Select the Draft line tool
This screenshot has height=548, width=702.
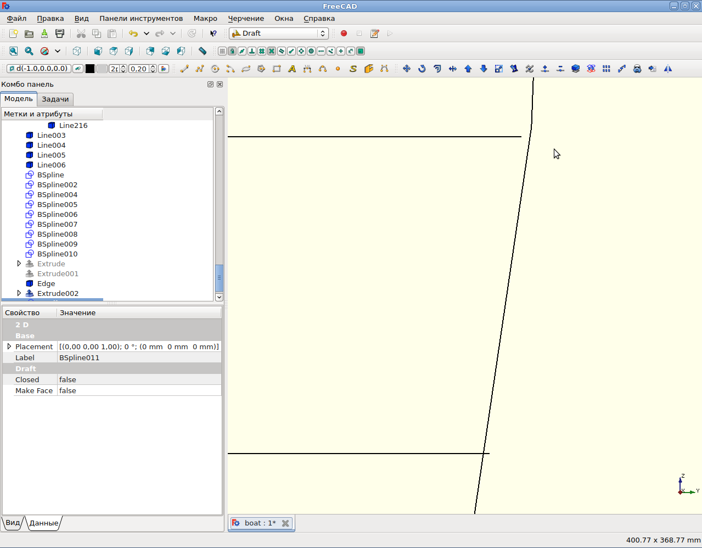coord(184,69)
